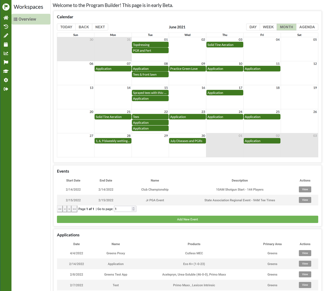Open the Topdressing event on June 1
This screenshot has height=291, width=324.
click(x=150, y=45)
